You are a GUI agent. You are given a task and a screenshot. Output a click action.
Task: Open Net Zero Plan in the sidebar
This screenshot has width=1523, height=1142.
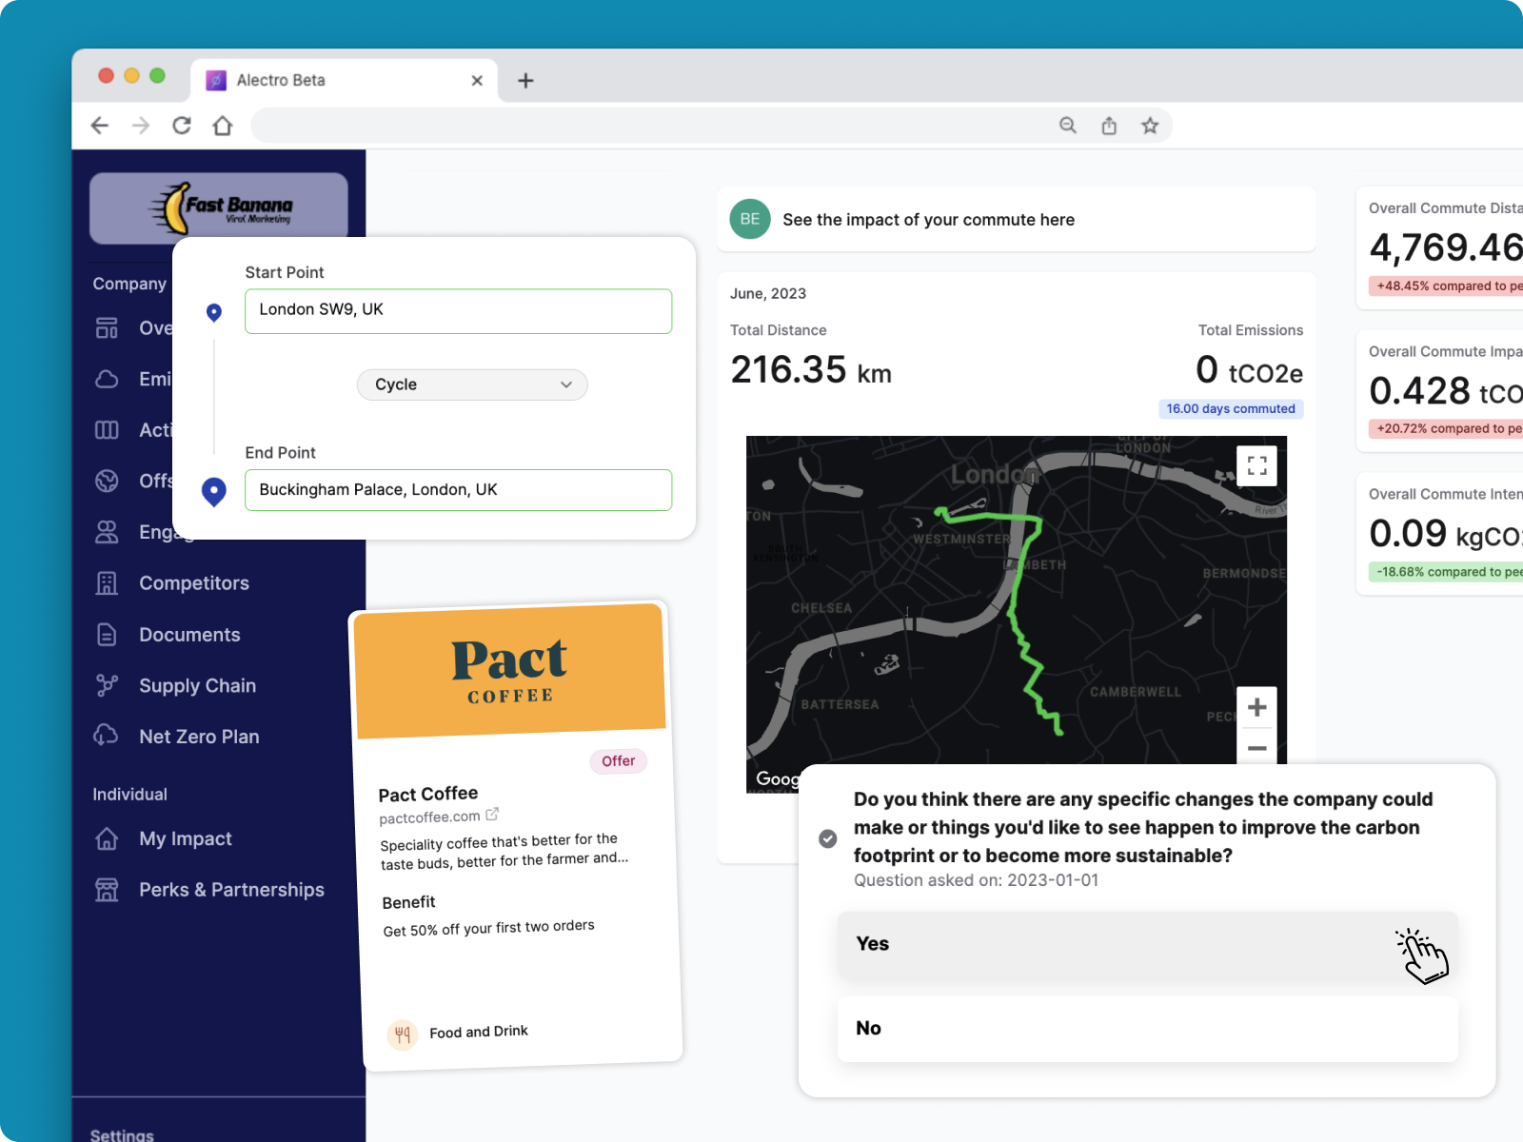coord(199,737)
